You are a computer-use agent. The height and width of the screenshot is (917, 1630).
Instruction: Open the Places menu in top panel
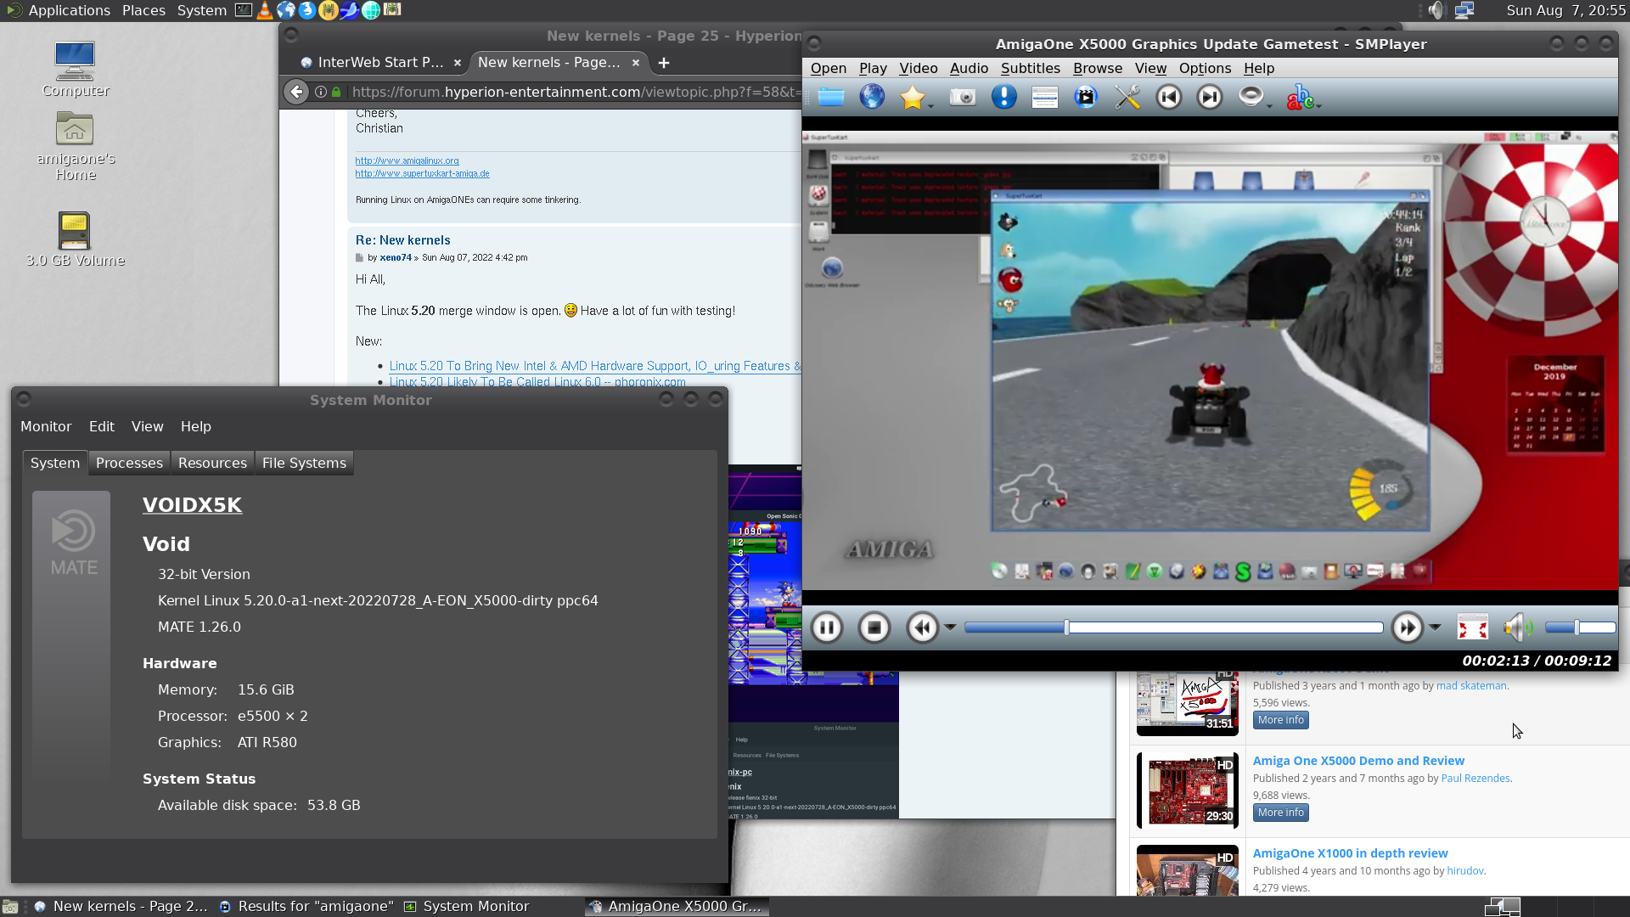click(143, 10)
